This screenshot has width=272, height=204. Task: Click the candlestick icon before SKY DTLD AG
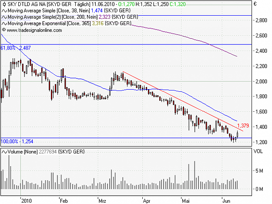[x=4, y=4]
